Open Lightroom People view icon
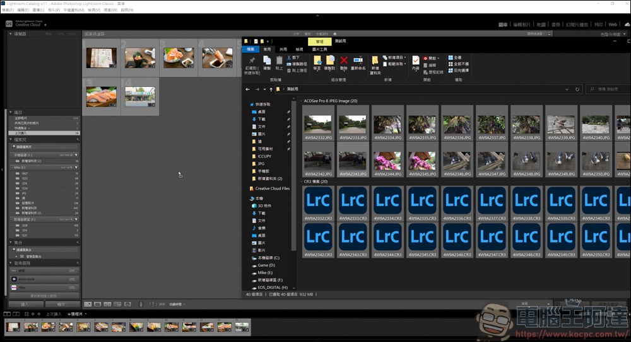631x342 pixels. [127, 304]
